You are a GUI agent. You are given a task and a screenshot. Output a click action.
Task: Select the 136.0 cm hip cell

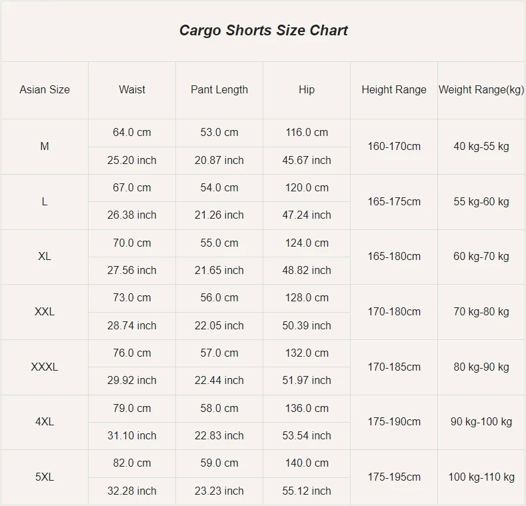click(x=307, y=409)
